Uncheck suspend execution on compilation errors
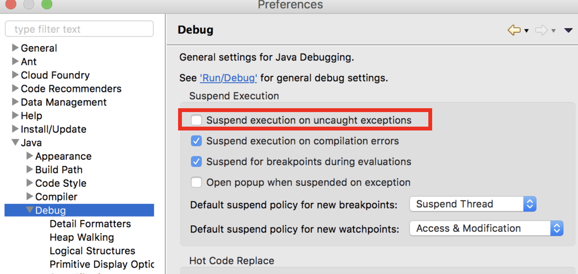Viewport: 578px width, 274px height. point(197,140)
